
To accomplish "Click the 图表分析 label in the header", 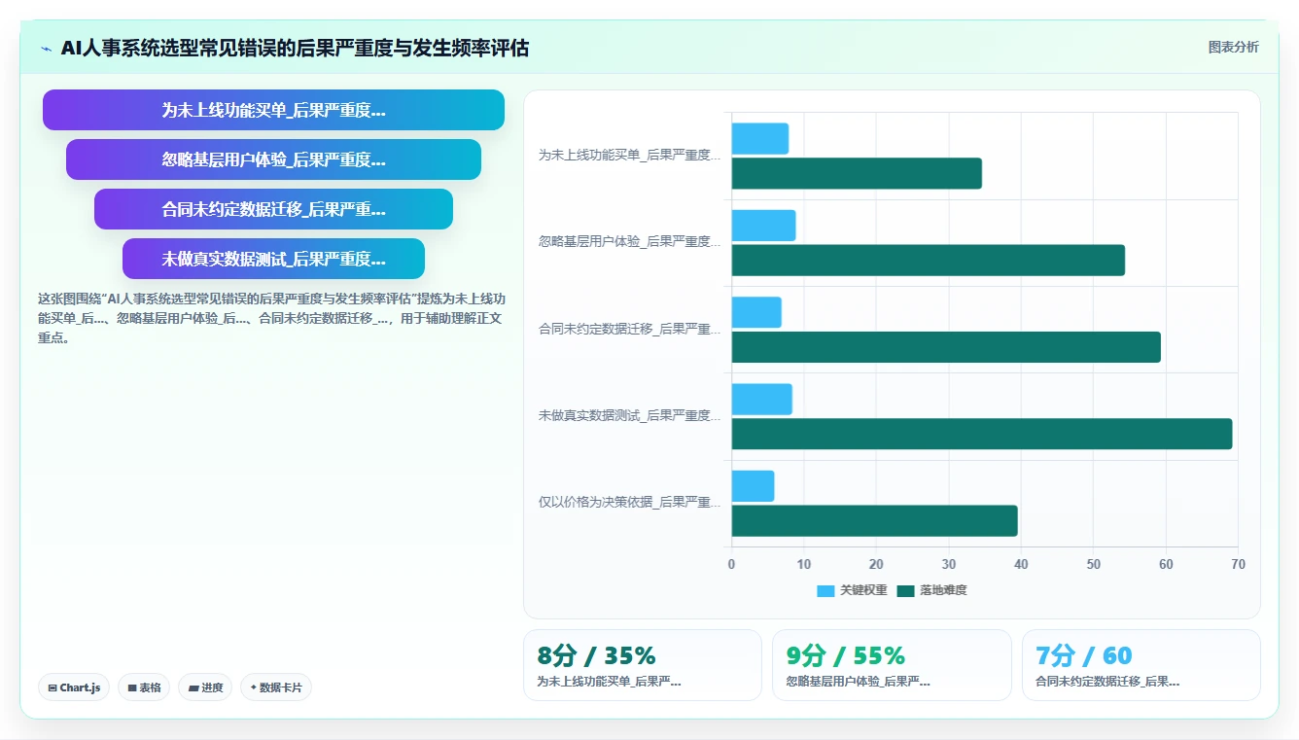I will 1233,48.
